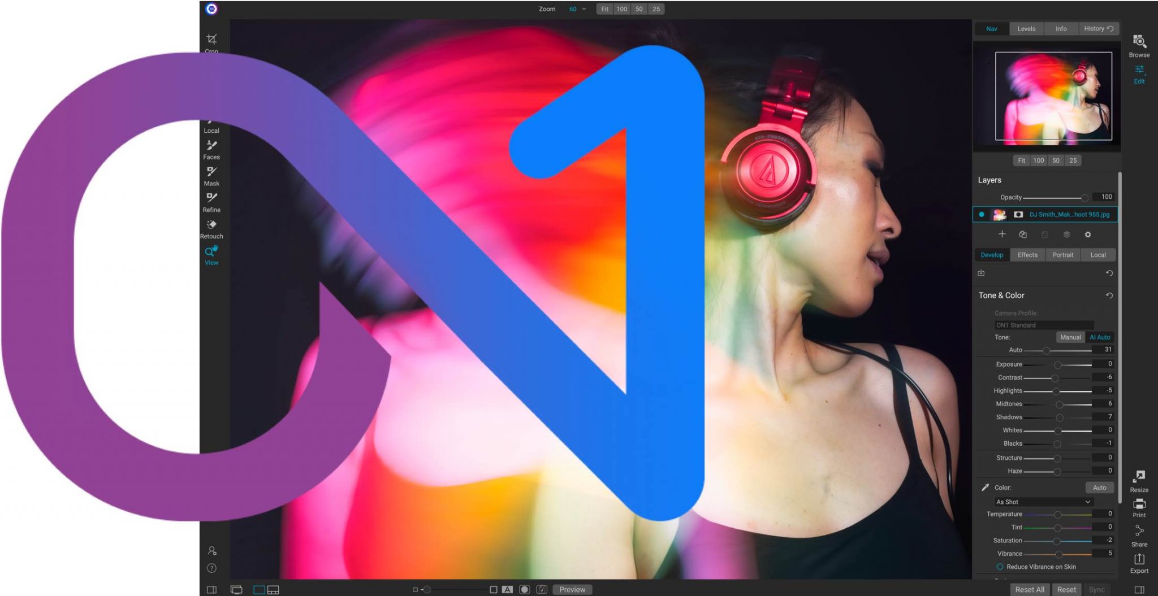Click the Contrast value field

(x=1103, y=377)
